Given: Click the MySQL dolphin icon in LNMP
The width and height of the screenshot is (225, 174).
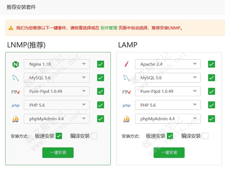Looking at the screenshot, I should click(15, 78).
